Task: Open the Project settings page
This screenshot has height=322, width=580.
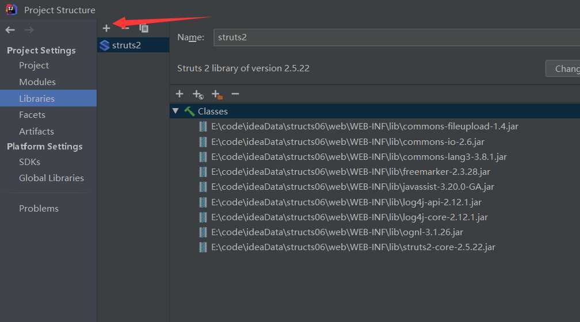Action: (x=34, y=66)
